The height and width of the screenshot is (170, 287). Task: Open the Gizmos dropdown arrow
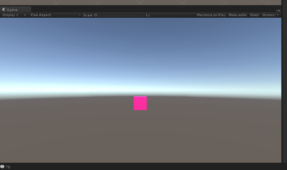(278, 15)
